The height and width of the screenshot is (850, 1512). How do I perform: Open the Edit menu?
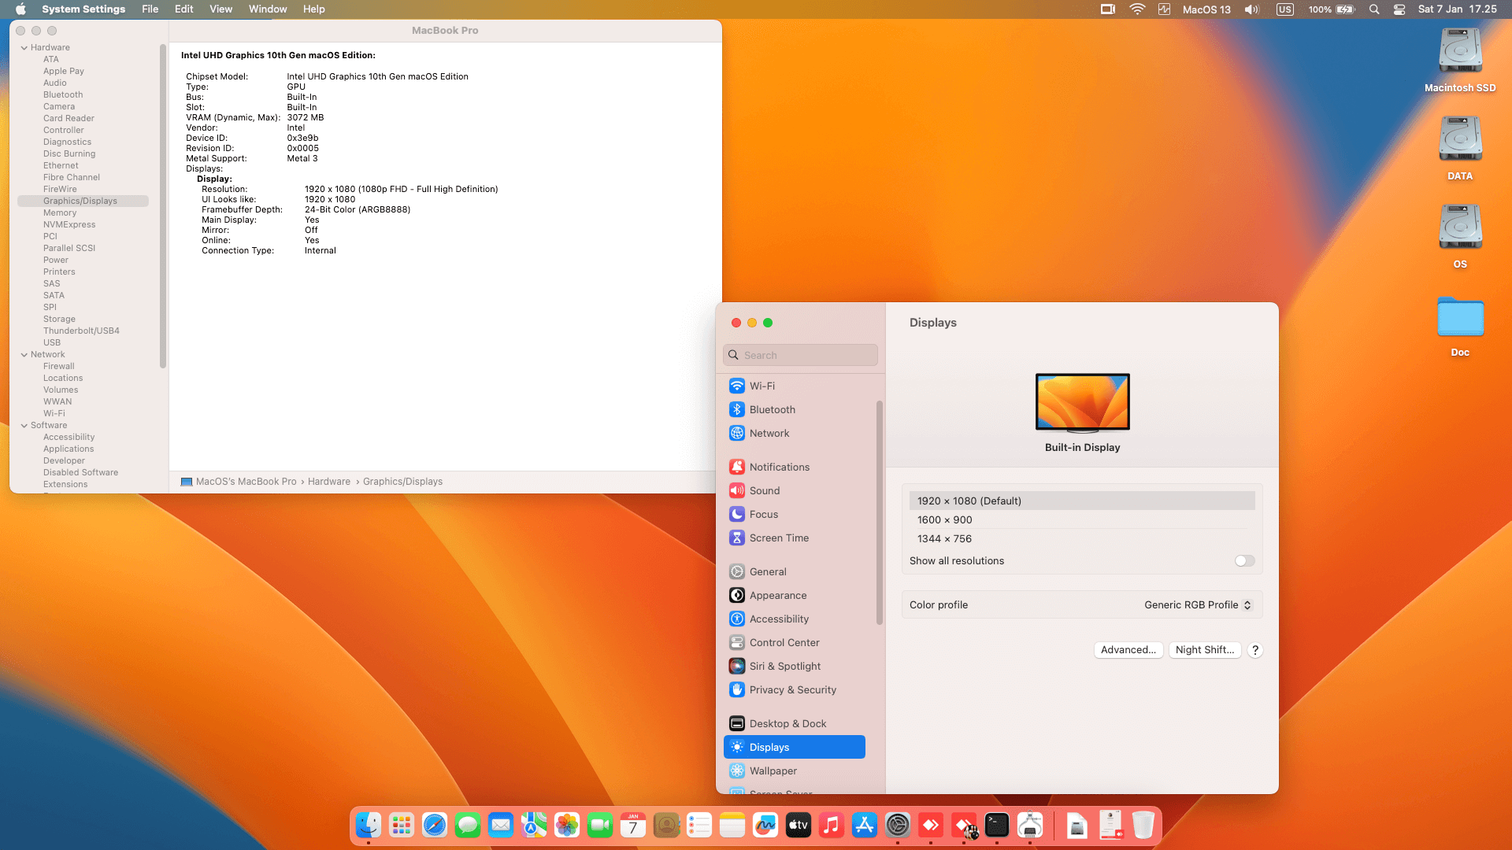(183, 9)
